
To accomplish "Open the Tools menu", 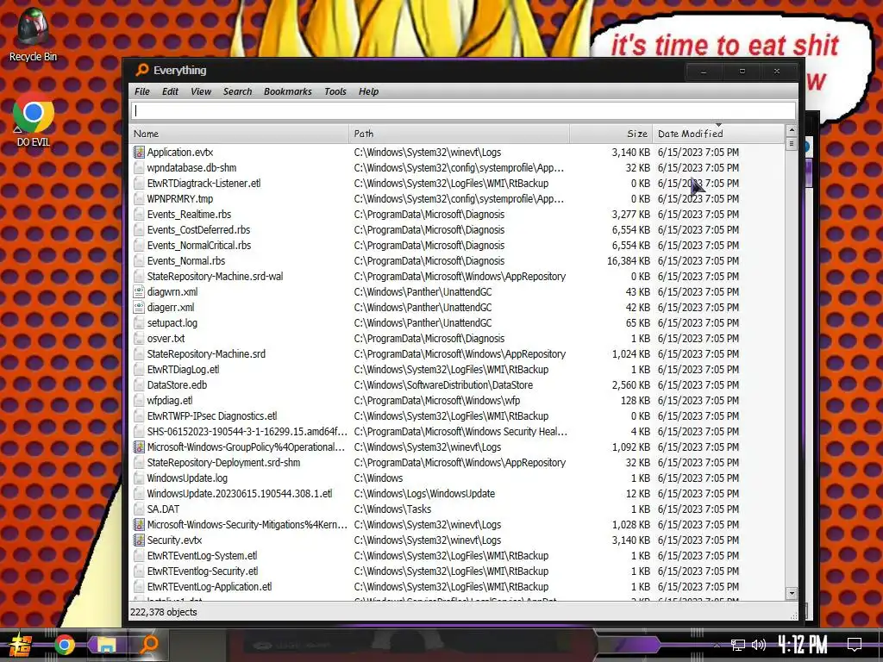I will click(x=335, y=91).
